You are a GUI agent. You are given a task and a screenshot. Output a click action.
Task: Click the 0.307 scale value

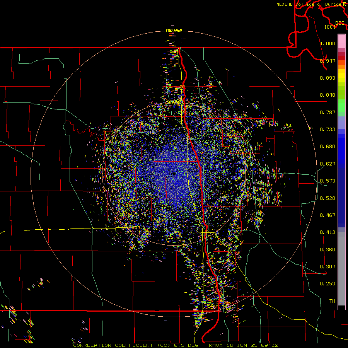pyautogui.click(x=328, y=267)
